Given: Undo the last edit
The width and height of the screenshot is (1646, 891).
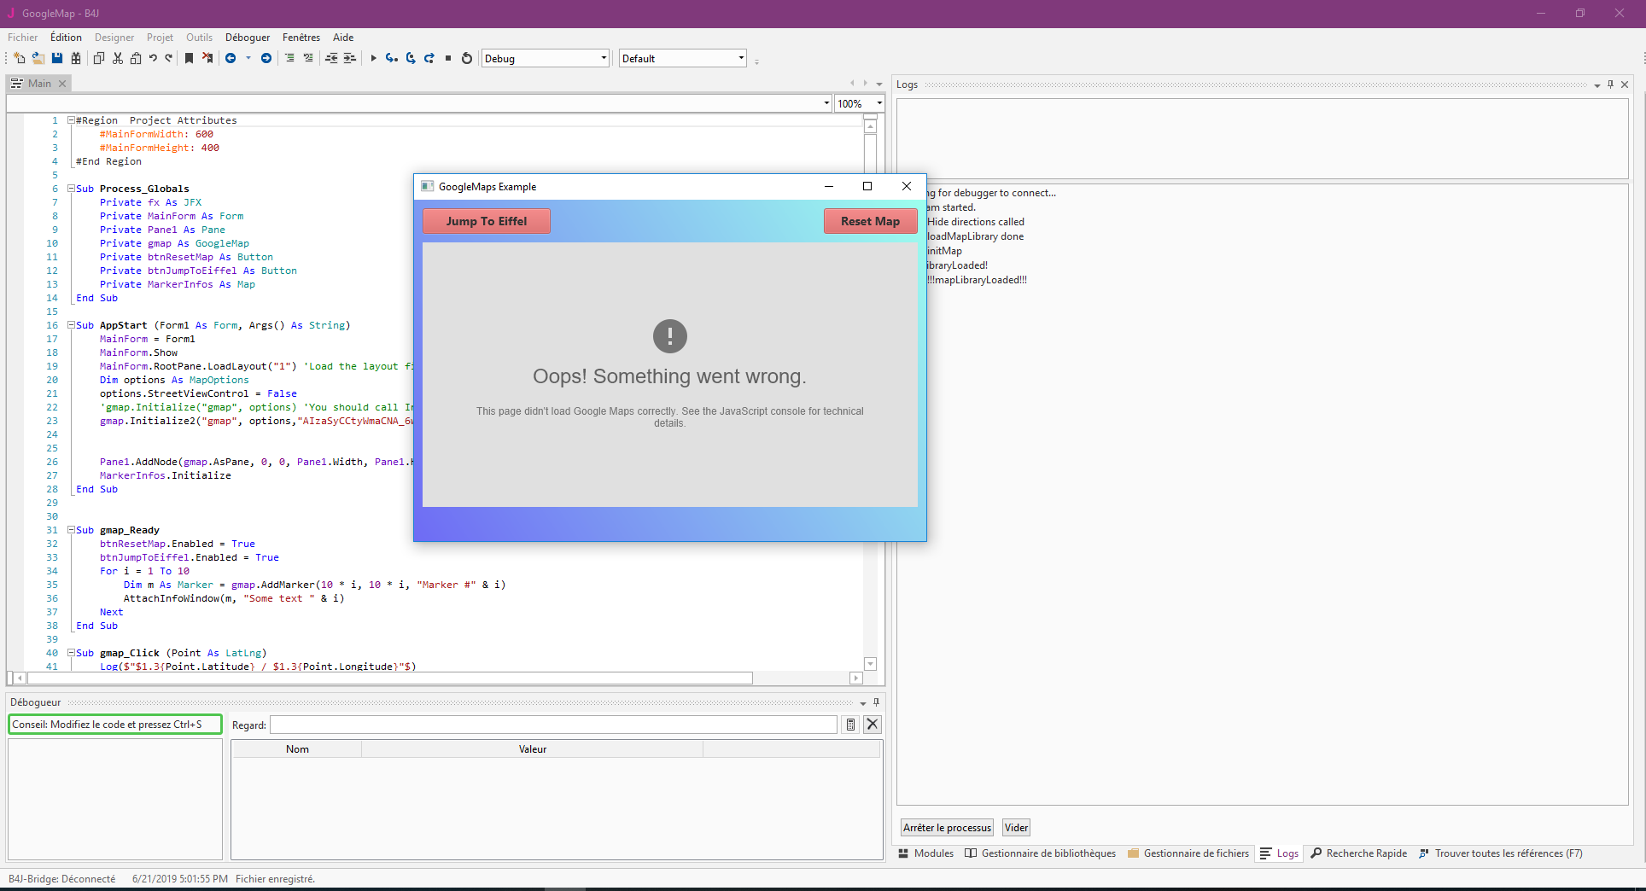Looking at the screenshot, I should pos(153,58).
